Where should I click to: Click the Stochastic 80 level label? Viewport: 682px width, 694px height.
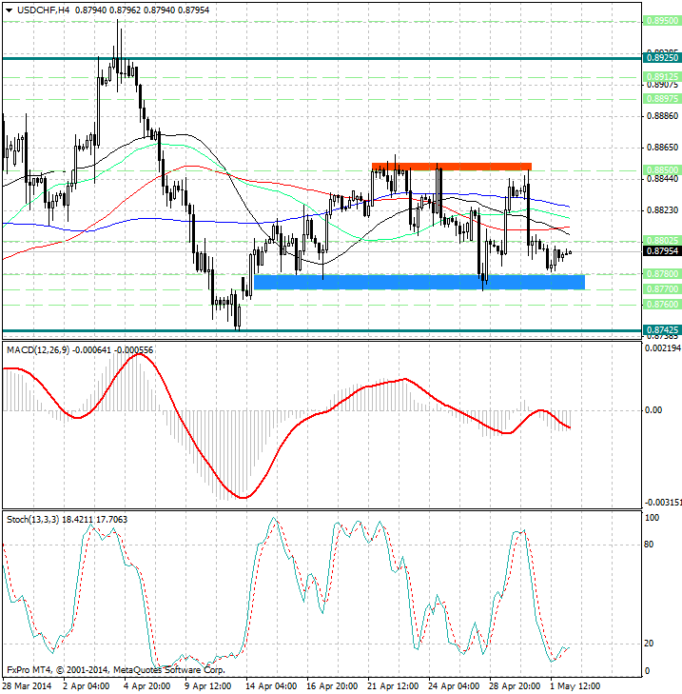(x=649, y=545)
